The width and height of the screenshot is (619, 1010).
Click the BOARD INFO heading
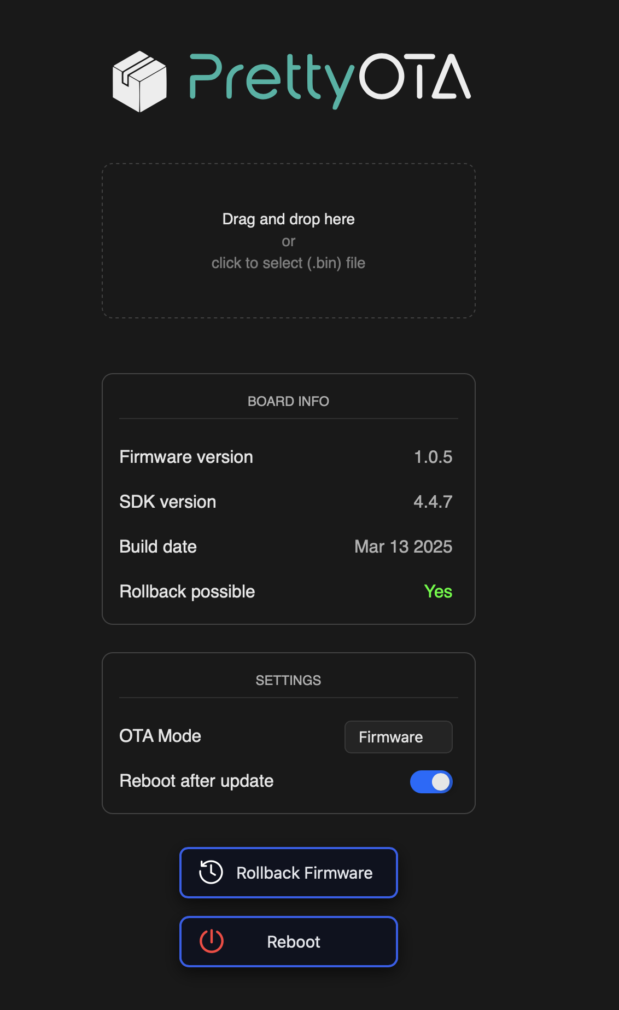pyautogui.click(x=288, y=402)
